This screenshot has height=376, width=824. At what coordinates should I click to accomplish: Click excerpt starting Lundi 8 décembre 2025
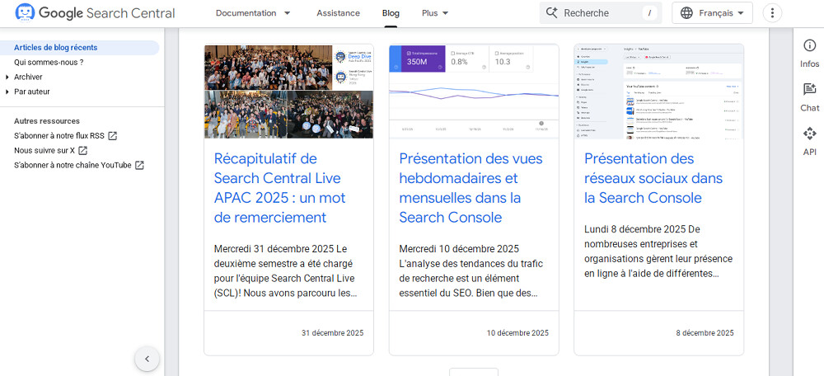click(658, 251)
